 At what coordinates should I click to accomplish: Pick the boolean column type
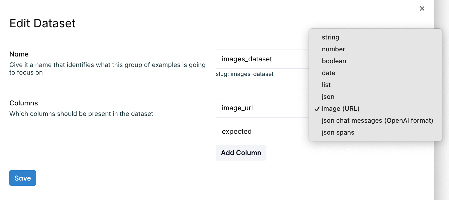click(375, 61)
